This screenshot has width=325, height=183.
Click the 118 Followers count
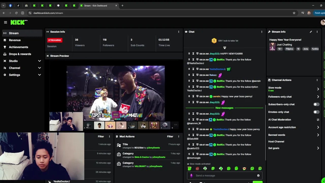[x=105, y=40]
